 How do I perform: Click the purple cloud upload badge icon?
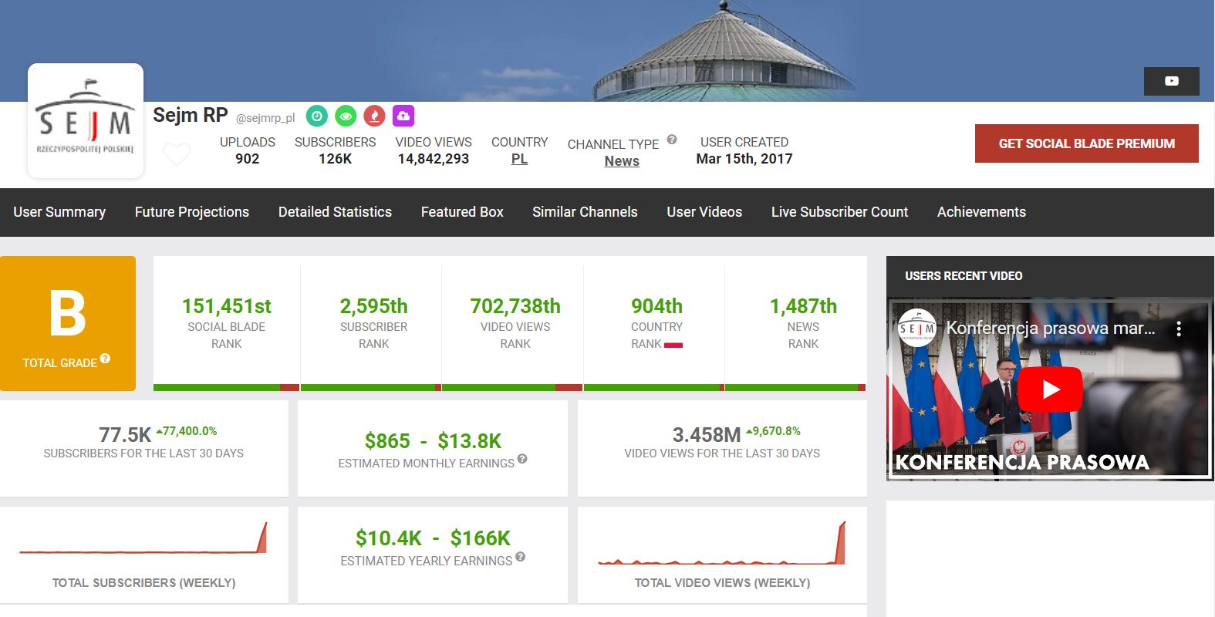(x=403, y=116)
